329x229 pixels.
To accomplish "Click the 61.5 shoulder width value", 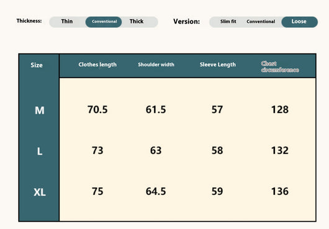I will point(156,109).
